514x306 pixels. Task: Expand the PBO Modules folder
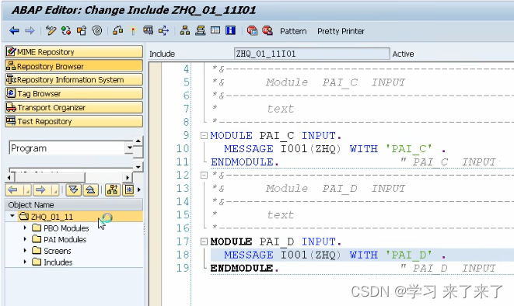click(25, 228)
